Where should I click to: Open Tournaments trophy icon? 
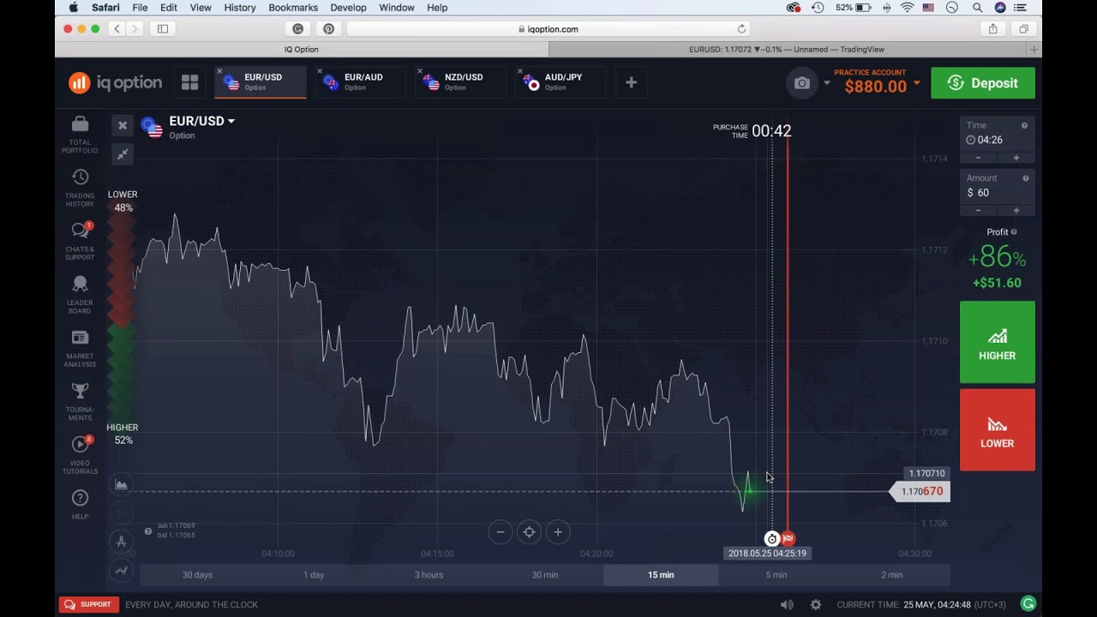click(x=80, y=391)
